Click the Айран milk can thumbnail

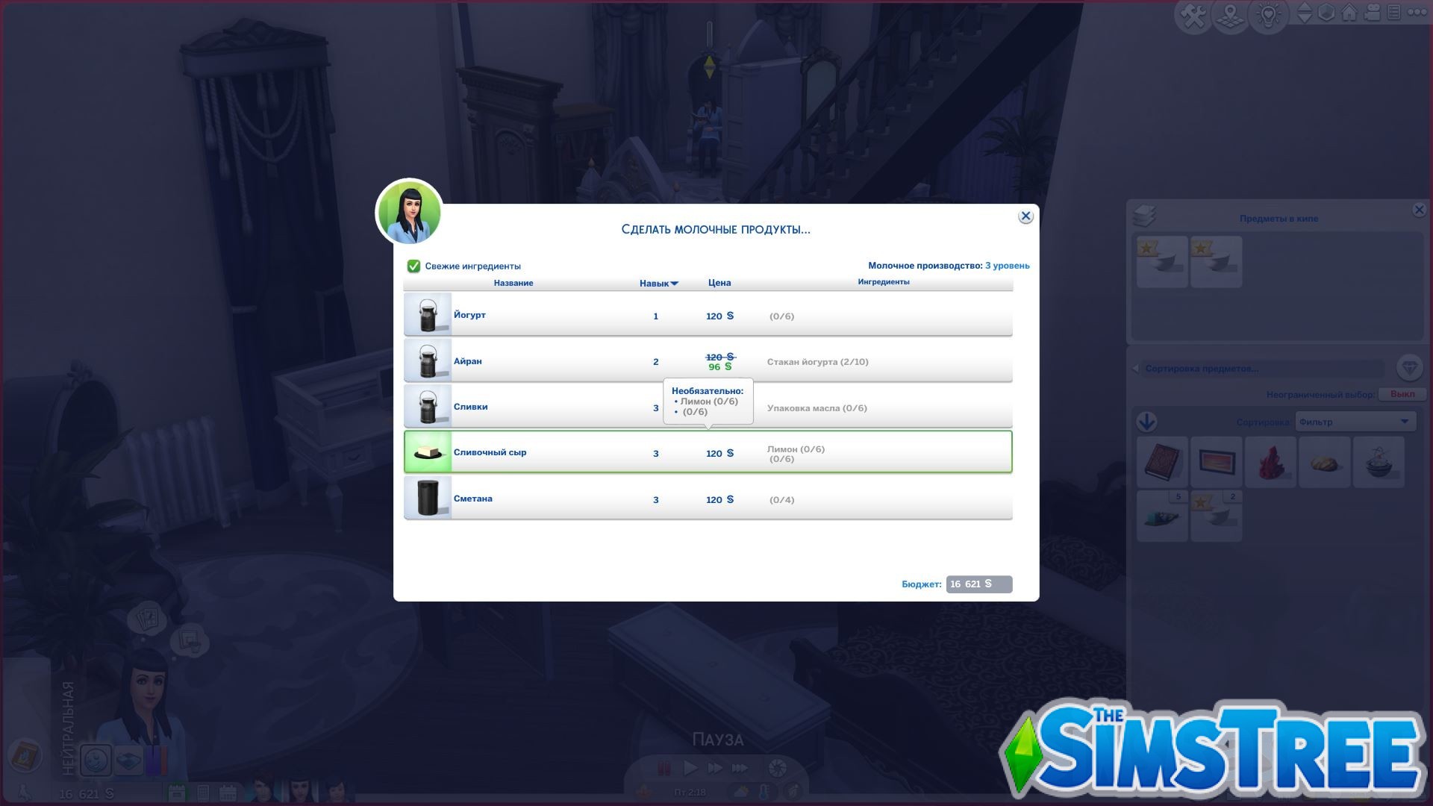click(428, 361)
